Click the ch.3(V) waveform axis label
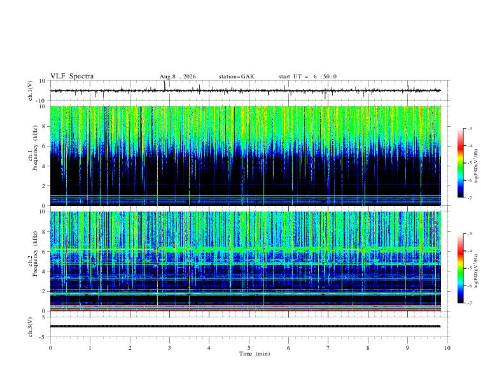Image resolution: width=504 pixels, height=390 pixels. (x=31, y=328)
